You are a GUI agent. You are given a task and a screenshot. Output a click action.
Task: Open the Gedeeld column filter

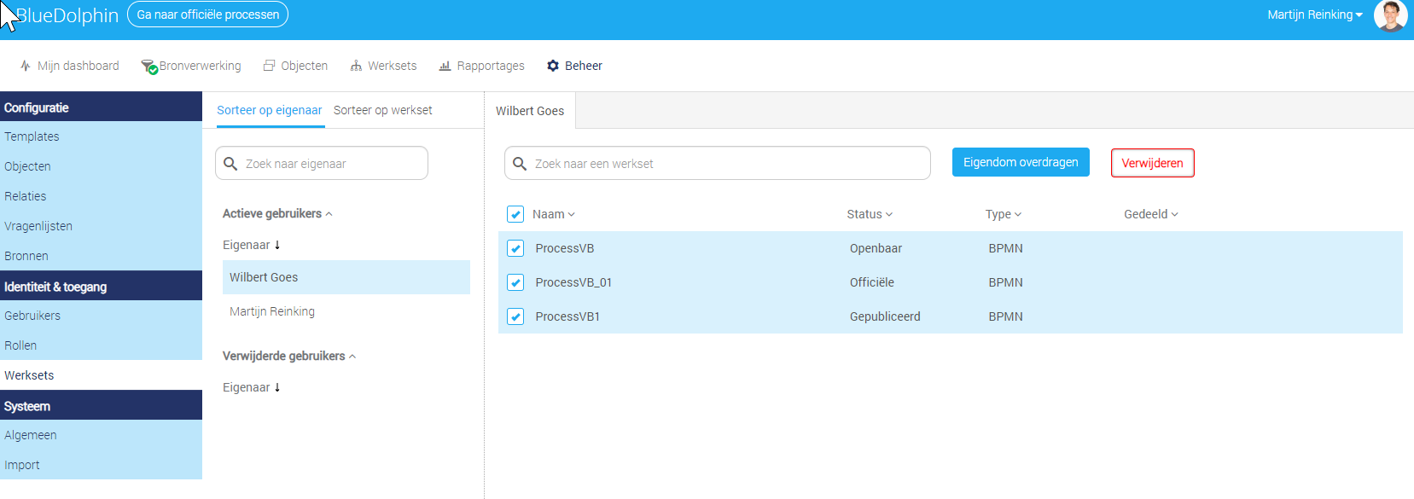click(x=1151, y=214)
